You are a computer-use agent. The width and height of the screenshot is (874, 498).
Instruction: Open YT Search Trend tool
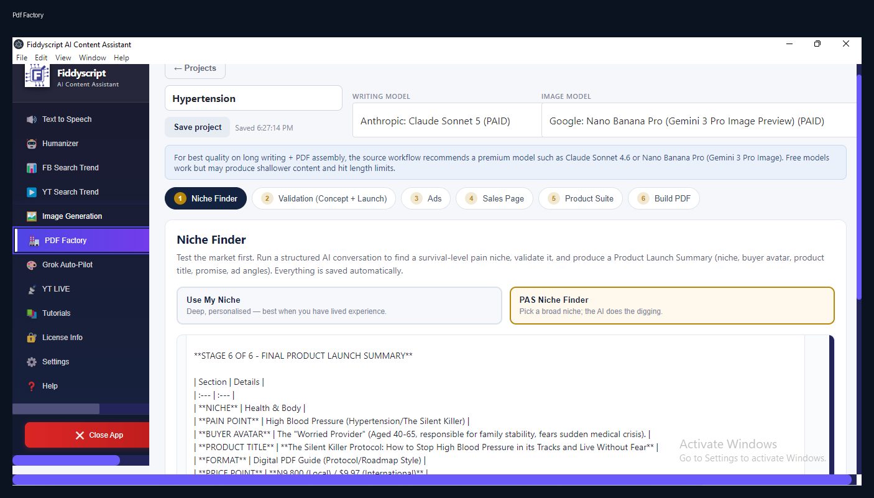[x=81, y=192]
